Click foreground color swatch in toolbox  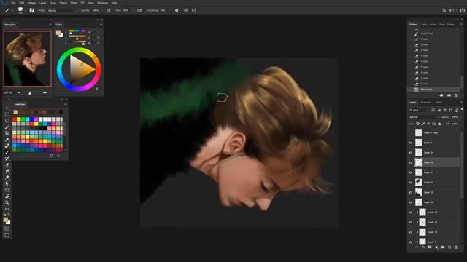click(x=5, y=220)
